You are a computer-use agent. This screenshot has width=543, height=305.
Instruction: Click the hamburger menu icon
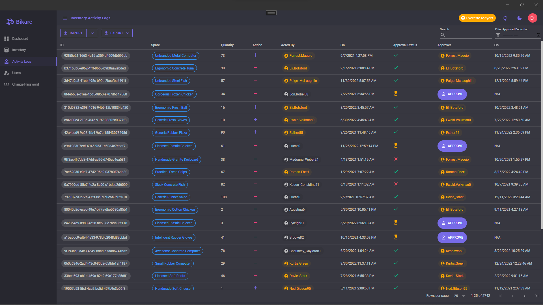[x=65, y=18]
